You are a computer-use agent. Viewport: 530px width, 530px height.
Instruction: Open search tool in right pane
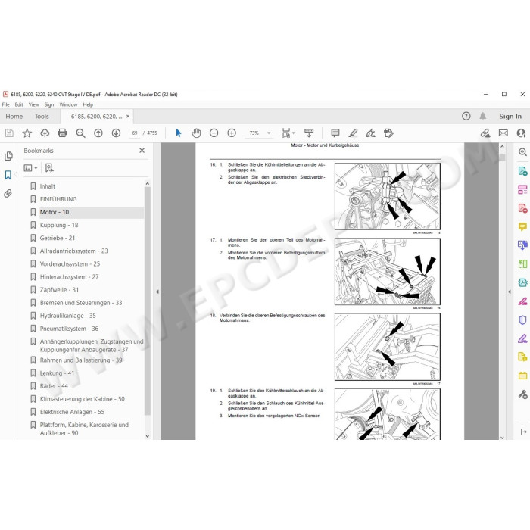pos(522,152)
